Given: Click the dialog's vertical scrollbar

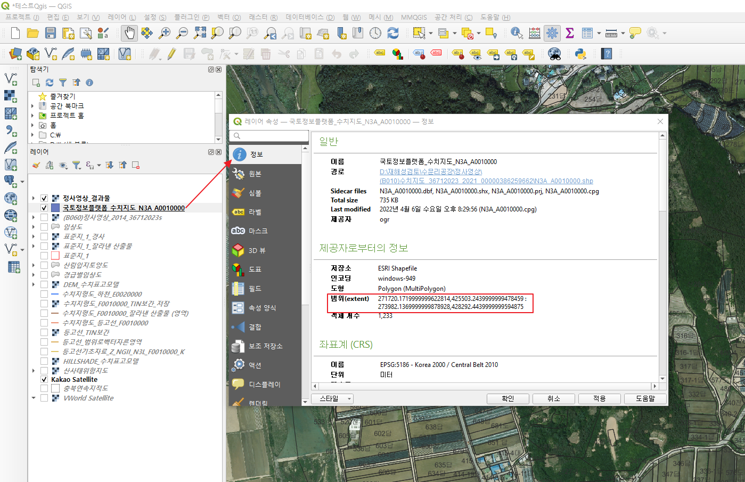Looking at the screenshot, I should pos(662,256).
